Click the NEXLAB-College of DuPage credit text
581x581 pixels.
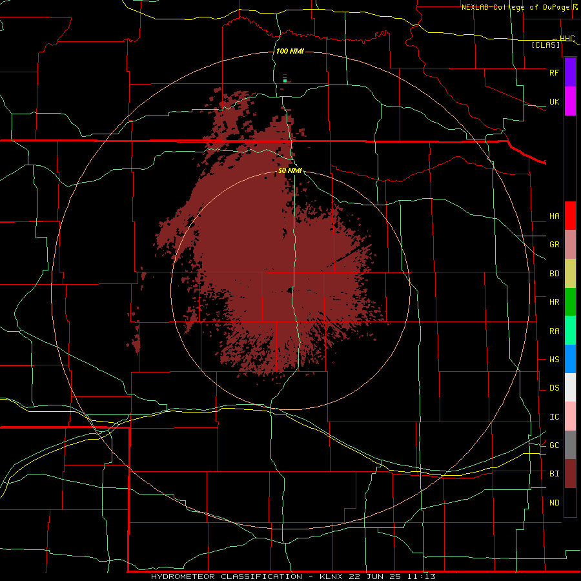[515, 7]
